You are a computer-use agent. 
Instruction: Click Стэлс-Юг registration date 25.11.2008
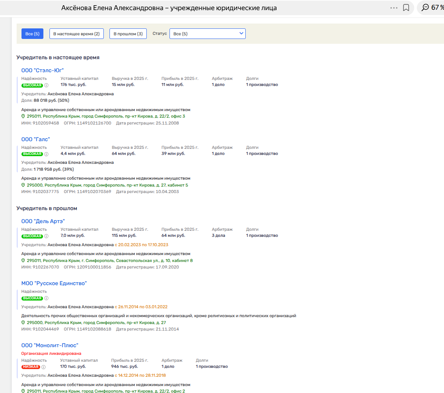167,123
